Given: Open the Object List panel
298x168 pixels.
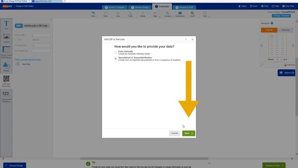Looking at the screenshot, I should click(286, 73).
